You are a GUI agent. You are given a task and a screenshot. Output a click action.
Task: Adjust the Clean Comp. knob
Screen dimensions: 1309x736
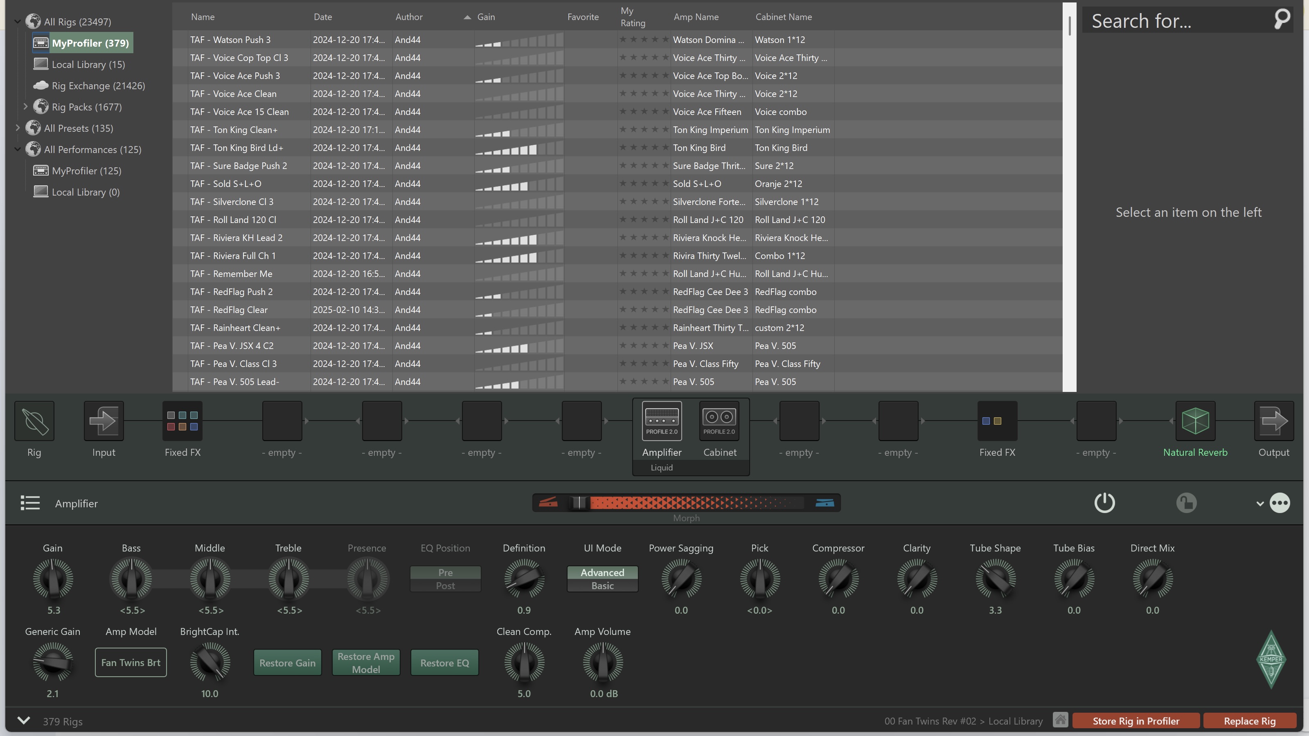(524, 662)
